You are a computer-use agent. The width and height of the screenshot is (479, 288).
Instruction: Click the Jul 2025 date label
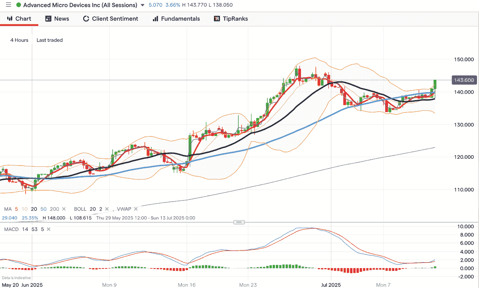pos(331,285)
